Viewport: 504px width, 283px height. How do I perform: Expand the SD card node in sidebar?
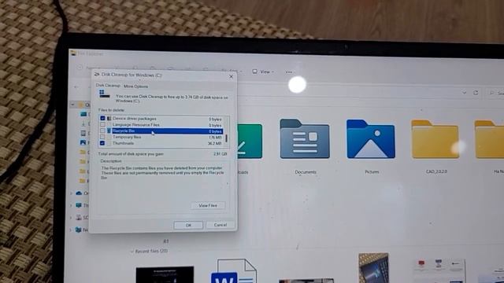71,218
